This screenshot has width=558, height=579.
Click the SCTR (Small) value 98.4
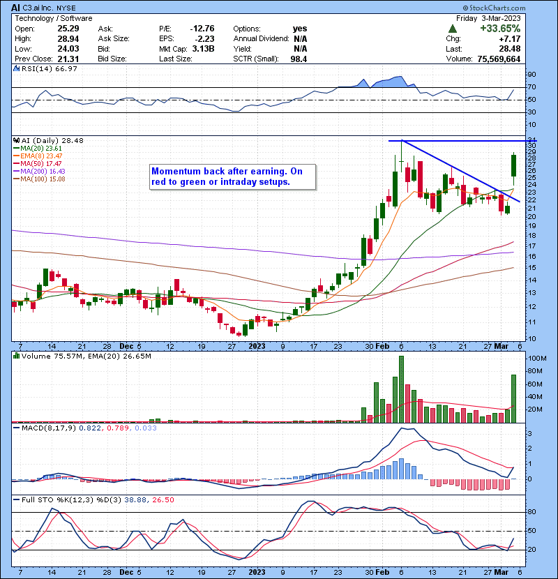point(299,59)
